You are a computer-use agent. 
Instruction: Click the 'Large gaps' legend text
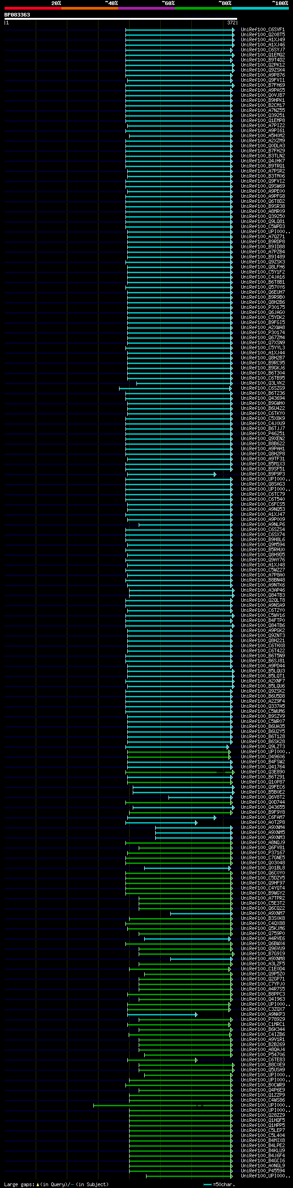point(20,1184)
